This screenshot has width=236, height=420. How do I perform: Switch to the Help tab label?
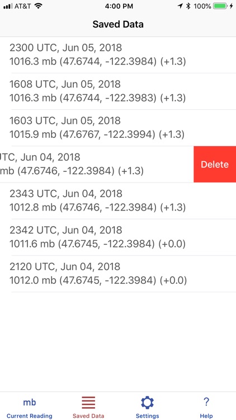[206, 416]
